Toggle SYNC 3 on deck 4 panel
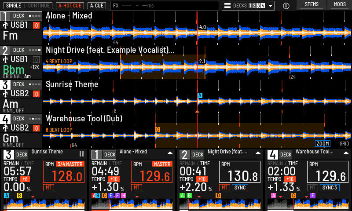352x211 pixels. coord(330,188)
